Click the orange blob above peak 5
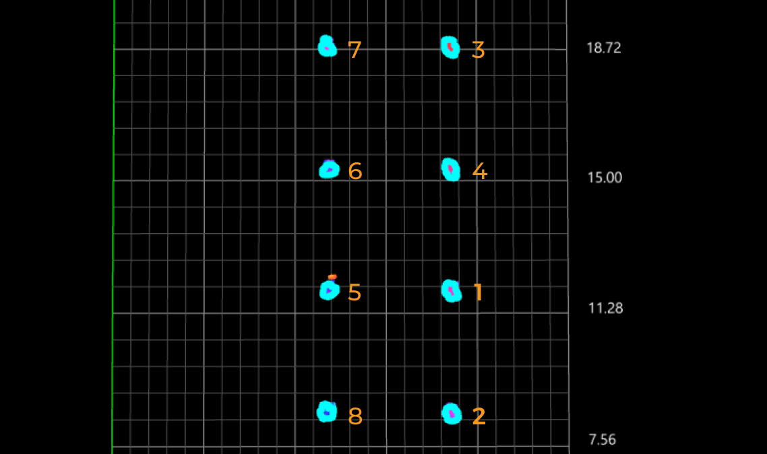The image size is (767, 454). click(331, 277)
